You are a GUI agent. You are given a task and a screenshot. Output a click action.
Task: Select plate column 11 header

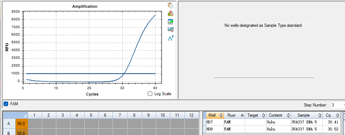[177, 115]
